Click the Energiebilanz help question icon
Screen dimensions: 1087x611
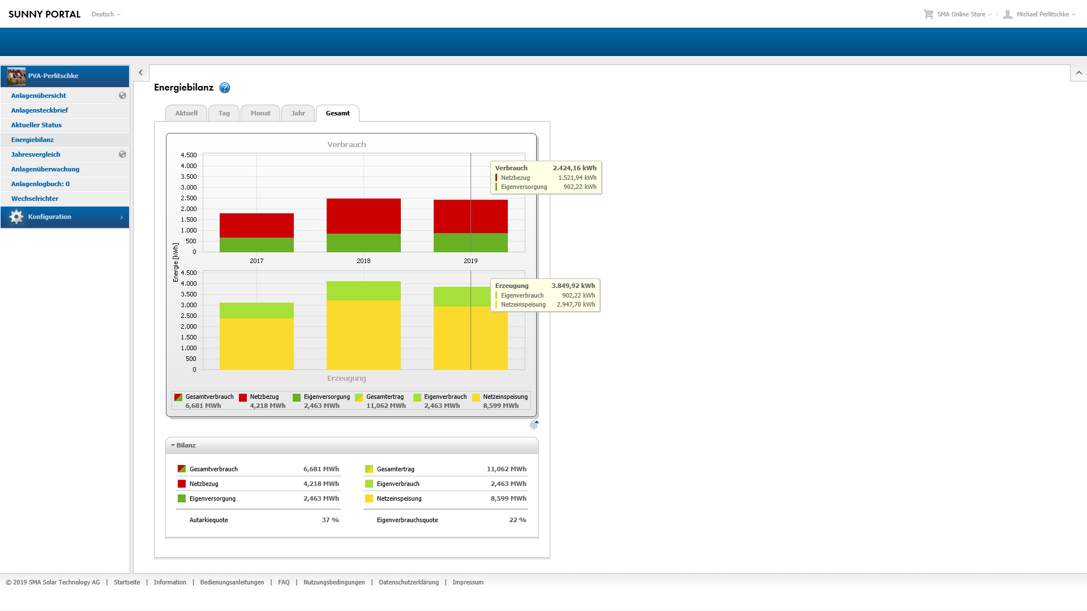(225, 88)
